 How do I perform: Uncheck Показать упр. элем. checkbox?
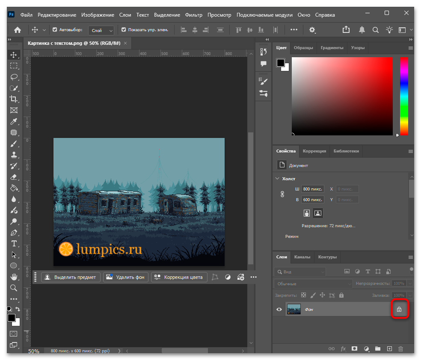124,30
